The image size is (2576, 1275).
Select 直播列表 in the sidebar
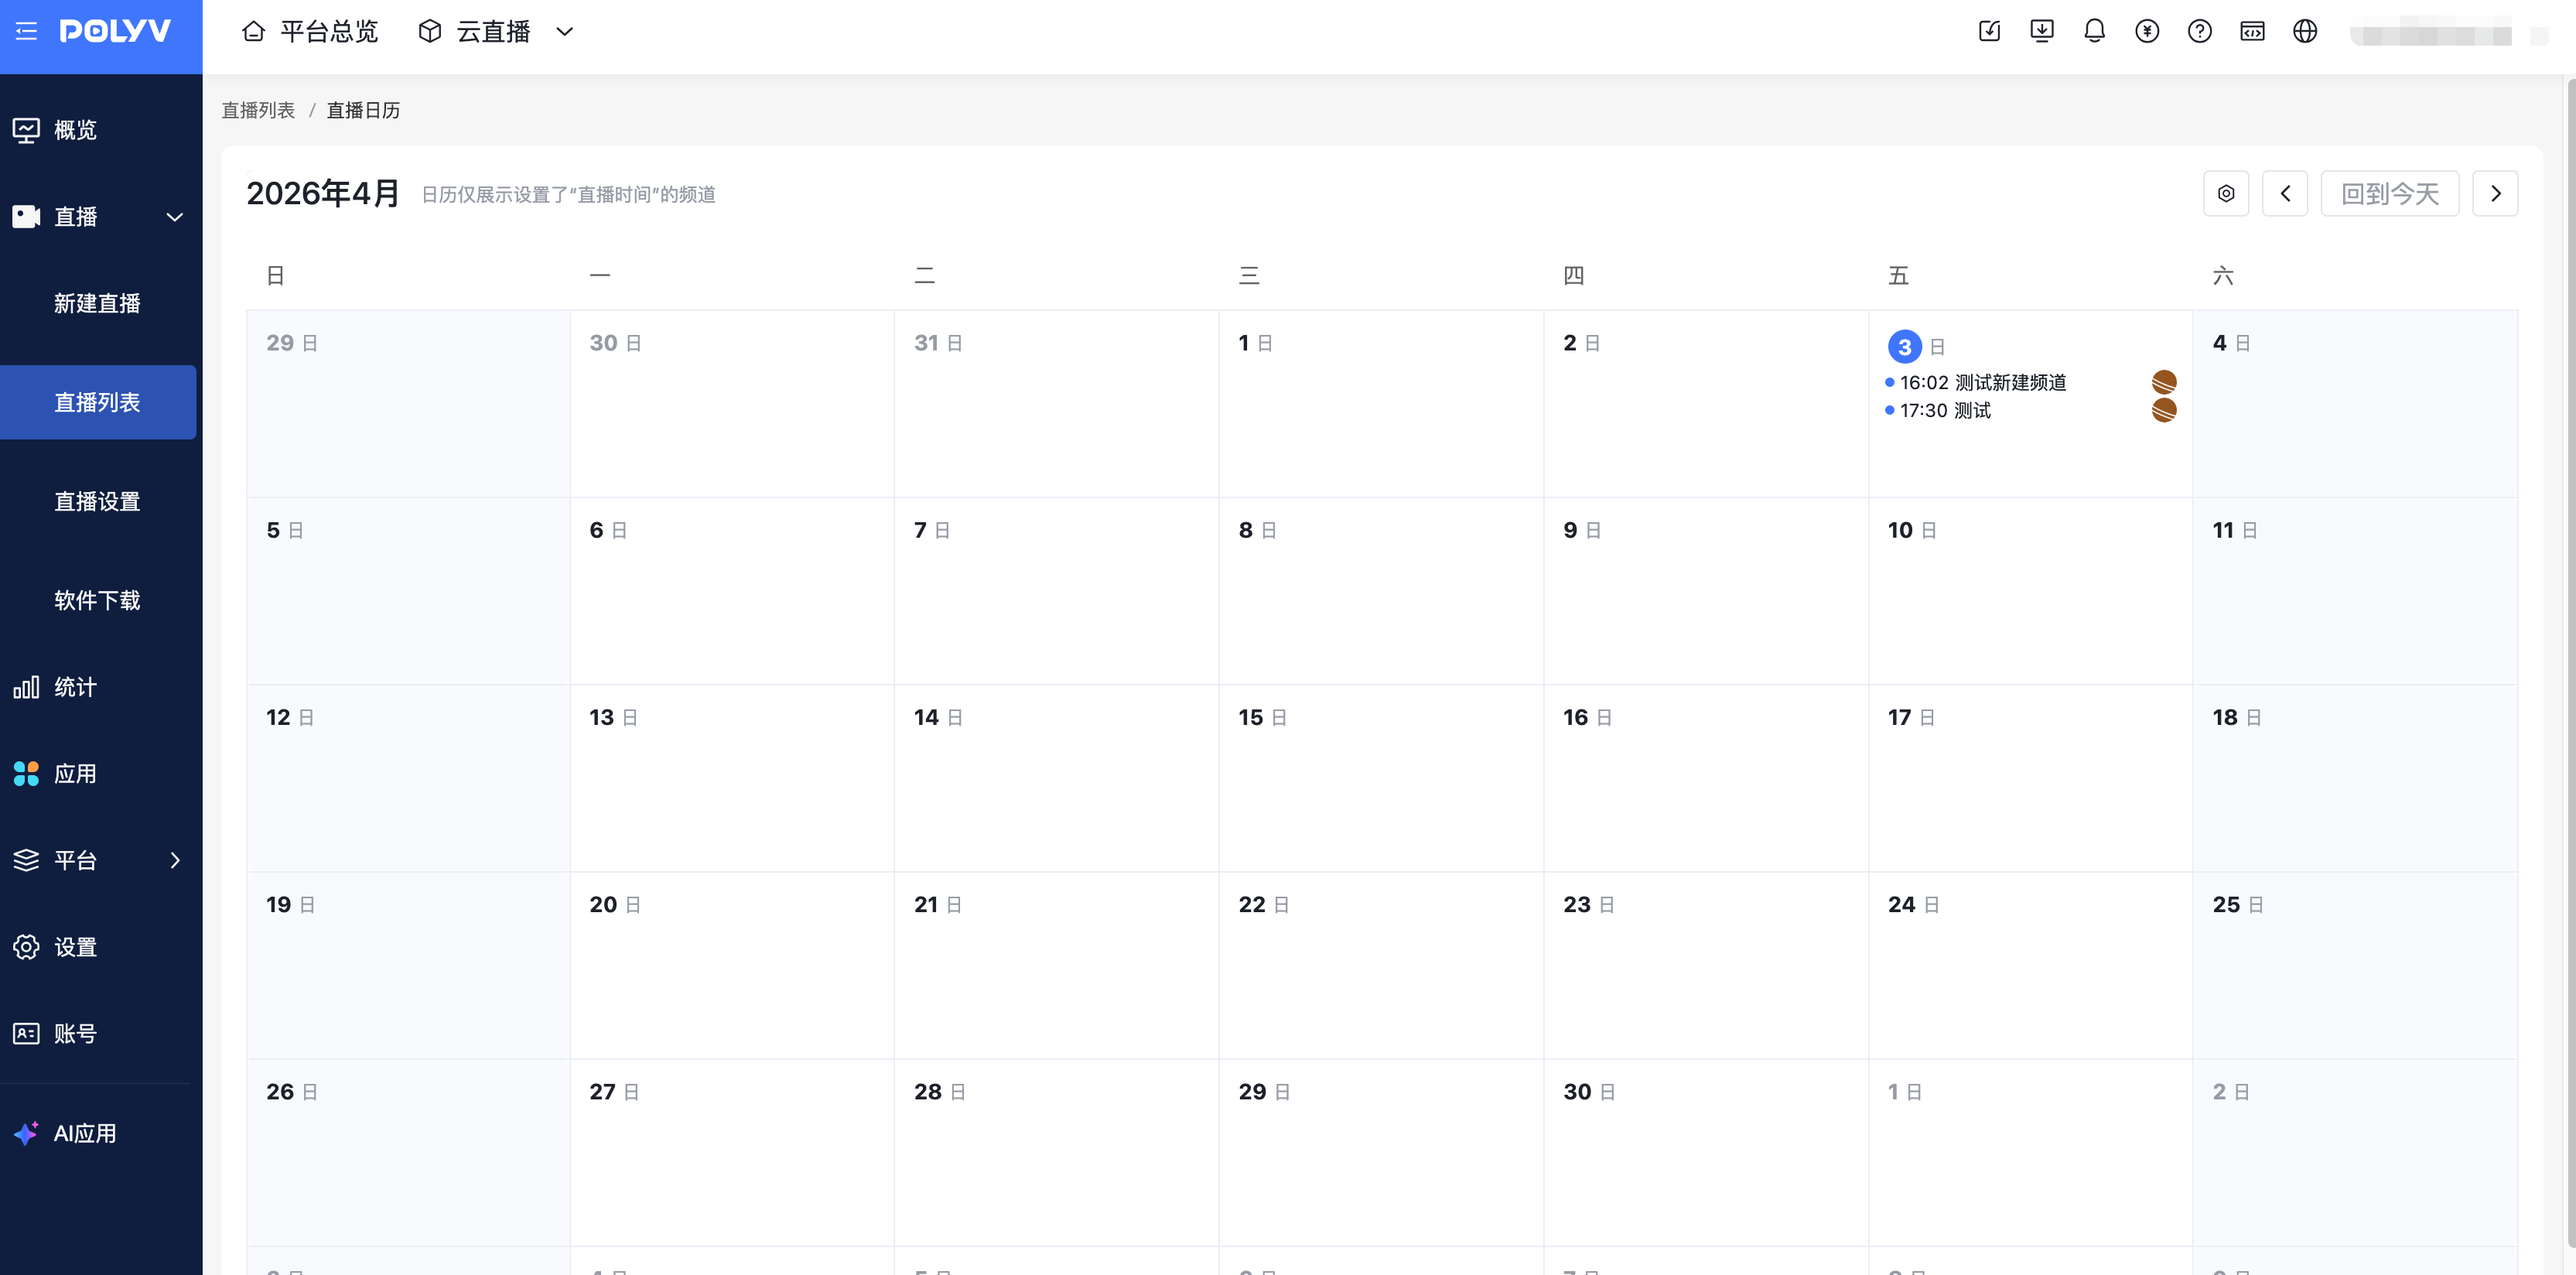tap(98, 402)
